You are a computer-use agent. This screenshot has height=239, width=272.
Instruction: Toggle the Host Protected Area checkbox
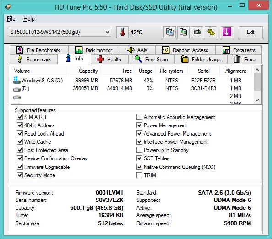(20, 150)
